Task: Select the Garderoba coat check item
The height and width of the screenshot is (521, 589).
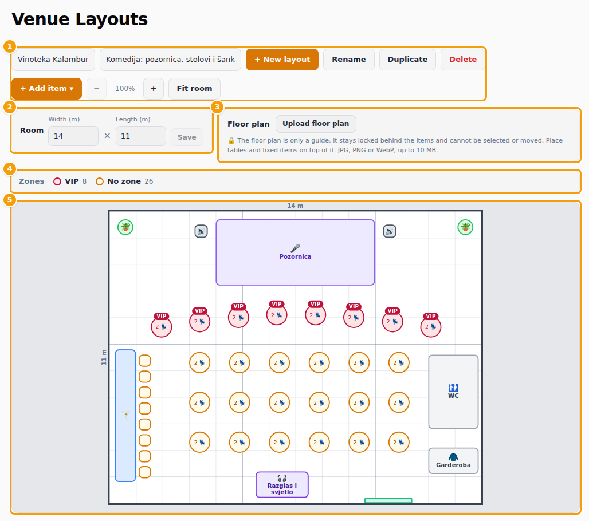Action: click(x=453, y=460)
